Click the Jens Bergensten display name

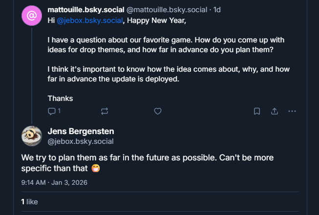coord(81,131)
